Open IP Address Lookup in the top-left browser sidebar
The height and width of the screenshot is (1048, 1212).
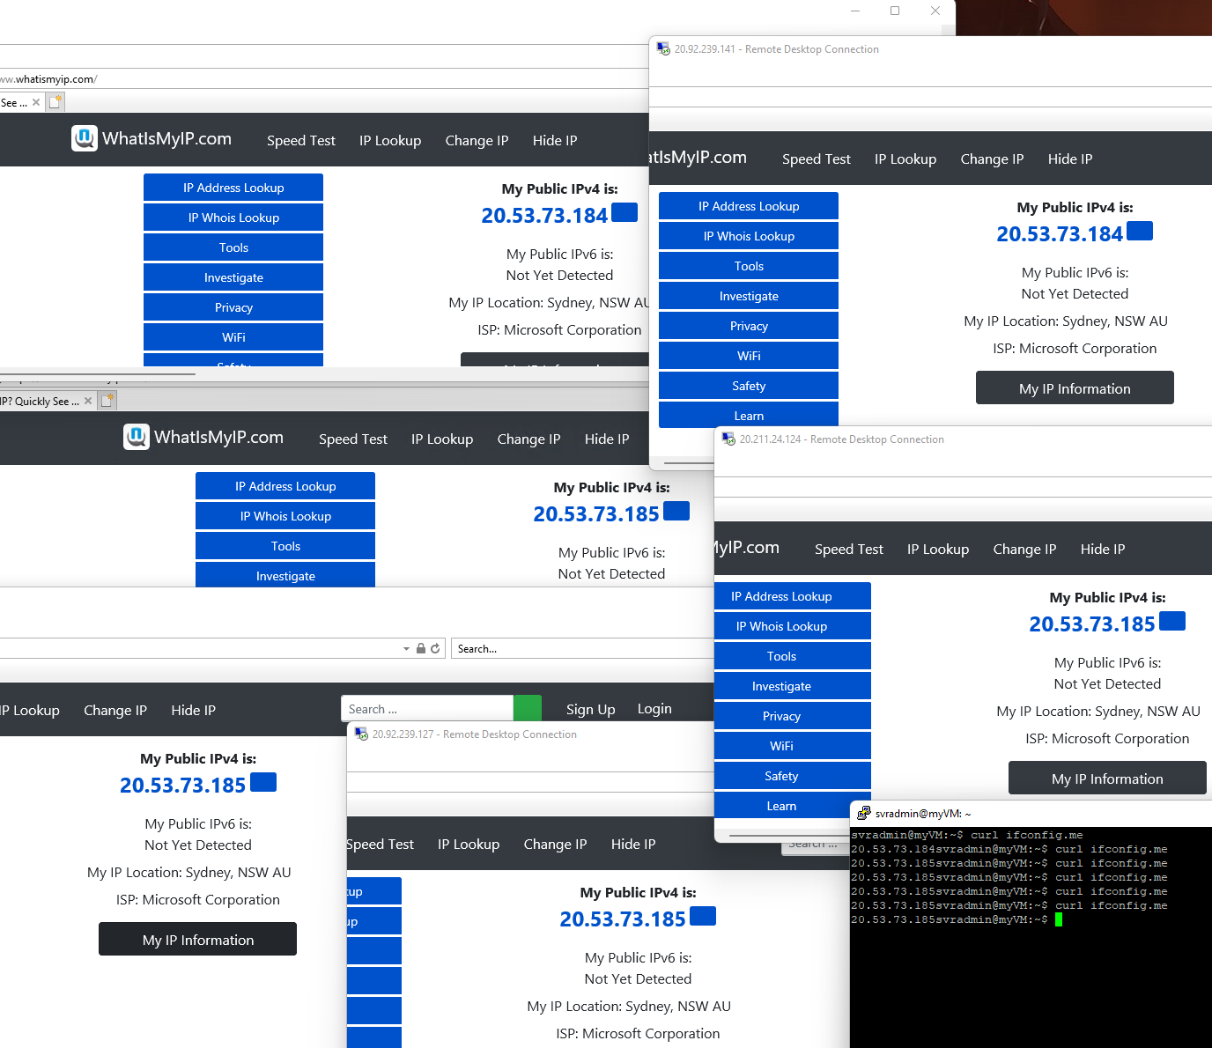click(233, 188)
